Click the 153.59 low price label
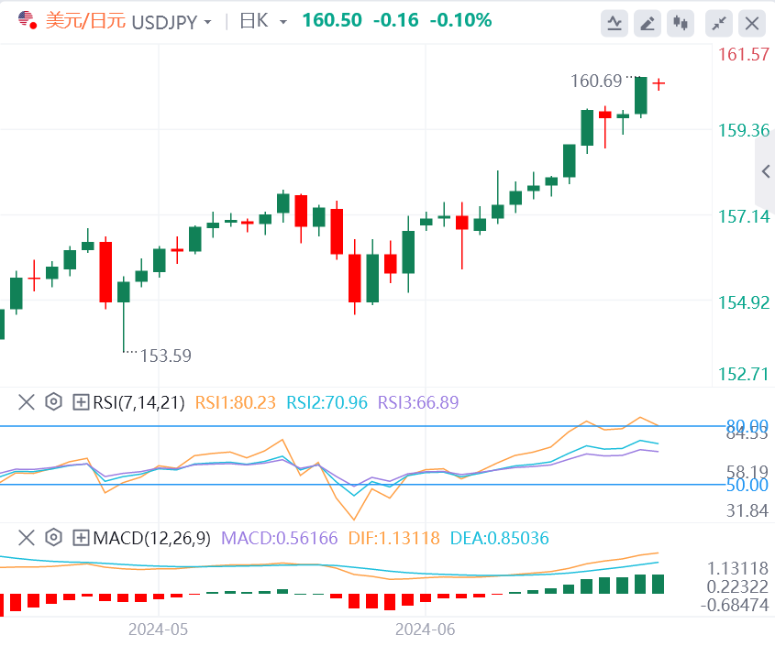 [x=166, y=356]
